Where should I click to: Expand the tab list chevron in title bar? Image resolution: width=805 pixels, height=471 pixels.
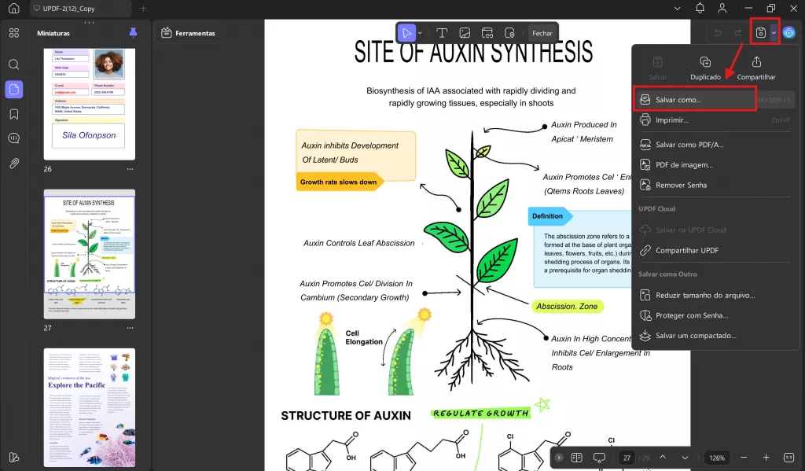click(x=677, y=8)
